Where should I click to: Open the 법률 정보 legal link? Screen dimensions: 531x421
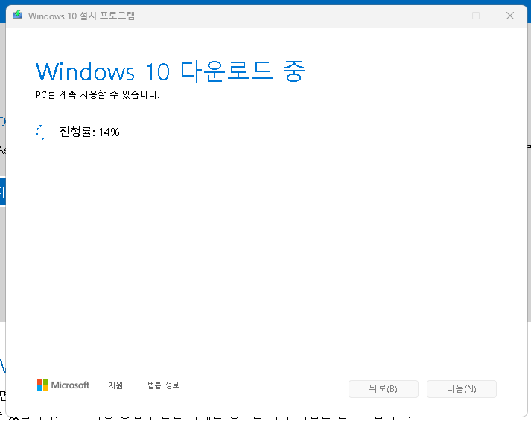tap(163, 385)
